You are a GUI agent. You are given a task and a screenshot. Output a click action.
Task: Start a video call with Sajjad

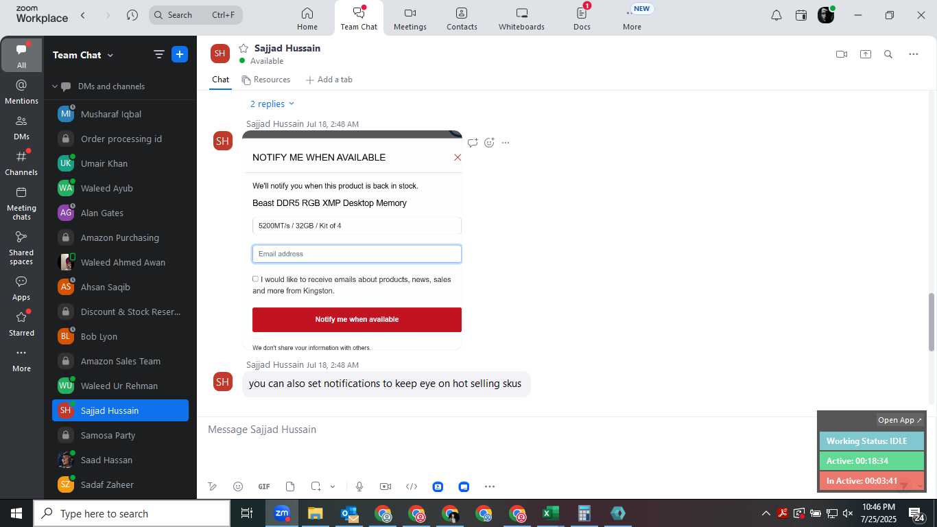tap(842, 54)
